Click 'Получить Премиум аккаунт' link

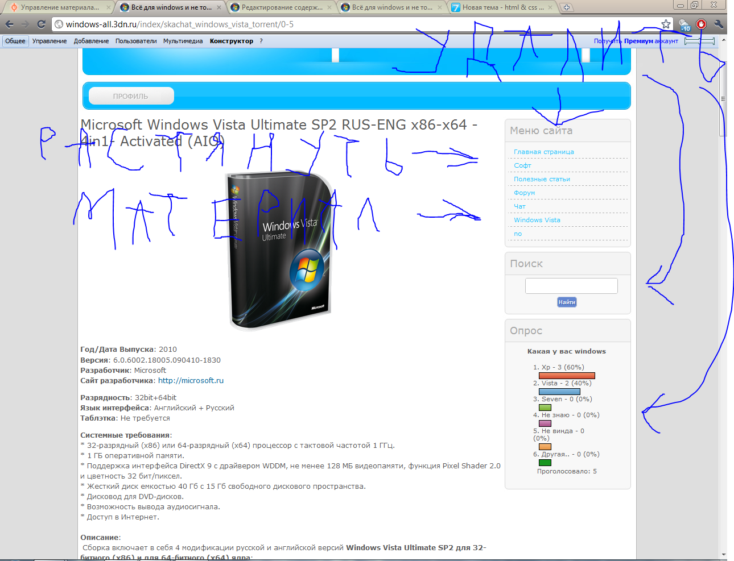click(x=636, y=41)
